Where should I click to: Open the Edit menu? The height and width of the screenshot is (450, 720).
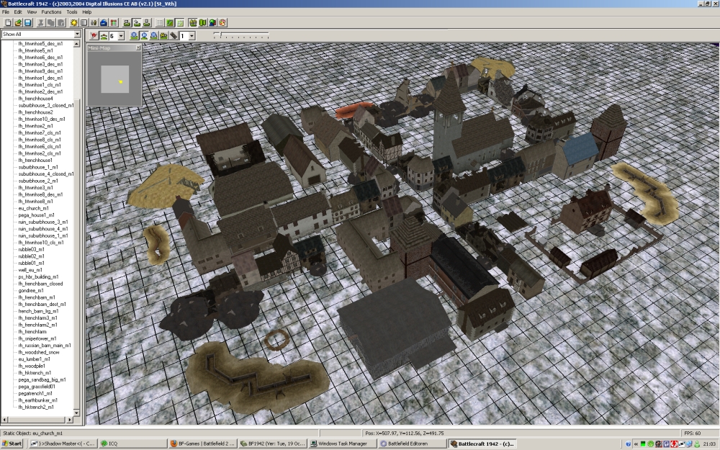18,12
